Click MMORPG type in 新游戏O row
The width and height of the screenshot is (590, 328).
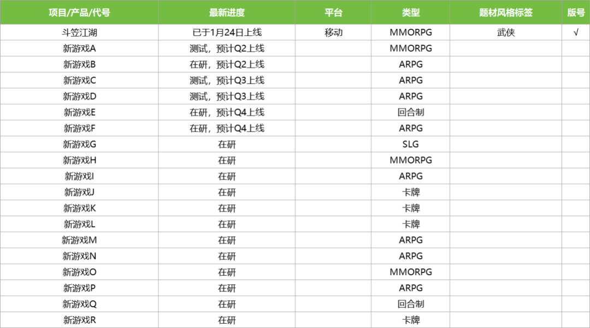[411, 272]
